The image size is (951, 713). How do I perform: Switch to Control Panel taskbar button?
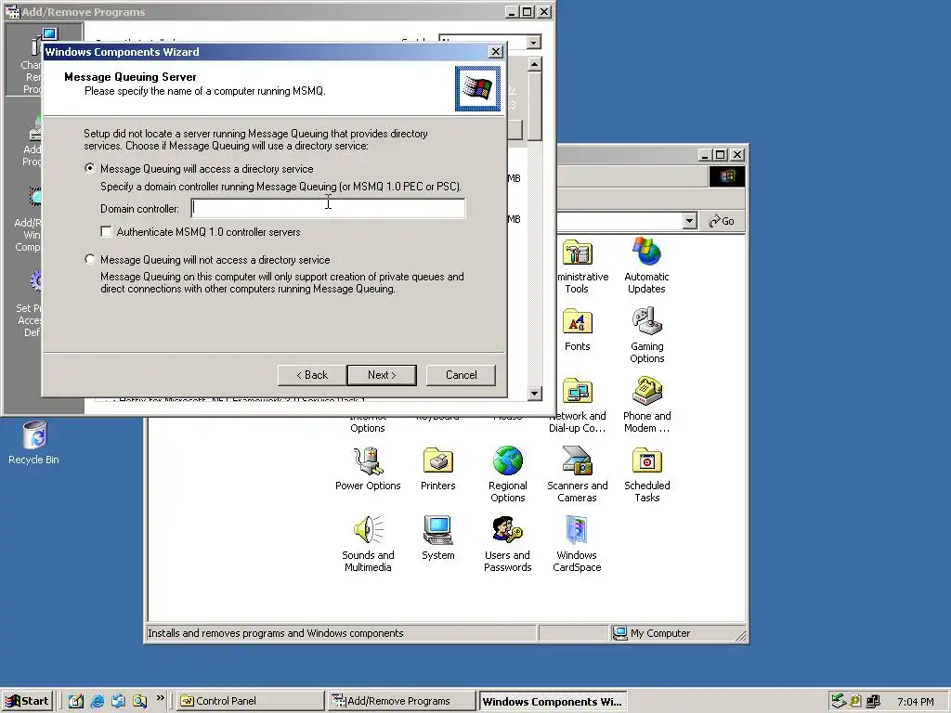[x=249, y=701]
